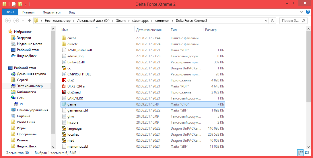Image resolution: width=313 pixels, height=158 pixels.
Task: Open the quick access toolbar dropdown
Action: [26, 4]
